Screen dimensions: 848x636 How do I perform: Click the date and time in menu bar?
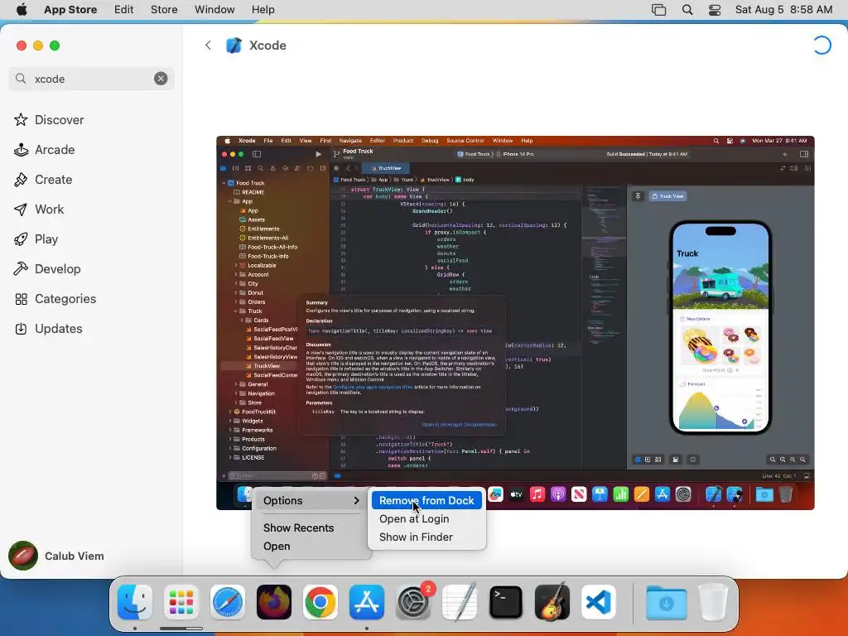tap(783, 10)
